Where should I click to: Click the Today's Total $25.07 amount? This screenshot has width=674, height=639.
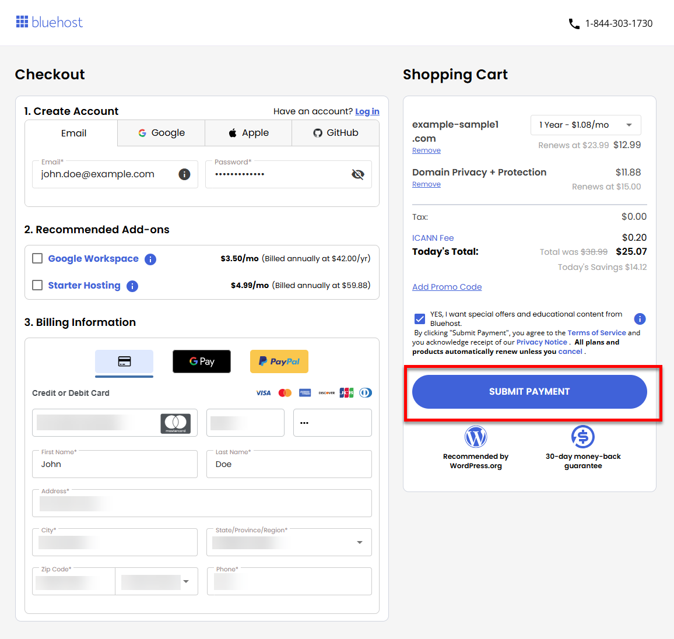pos(631,252)
